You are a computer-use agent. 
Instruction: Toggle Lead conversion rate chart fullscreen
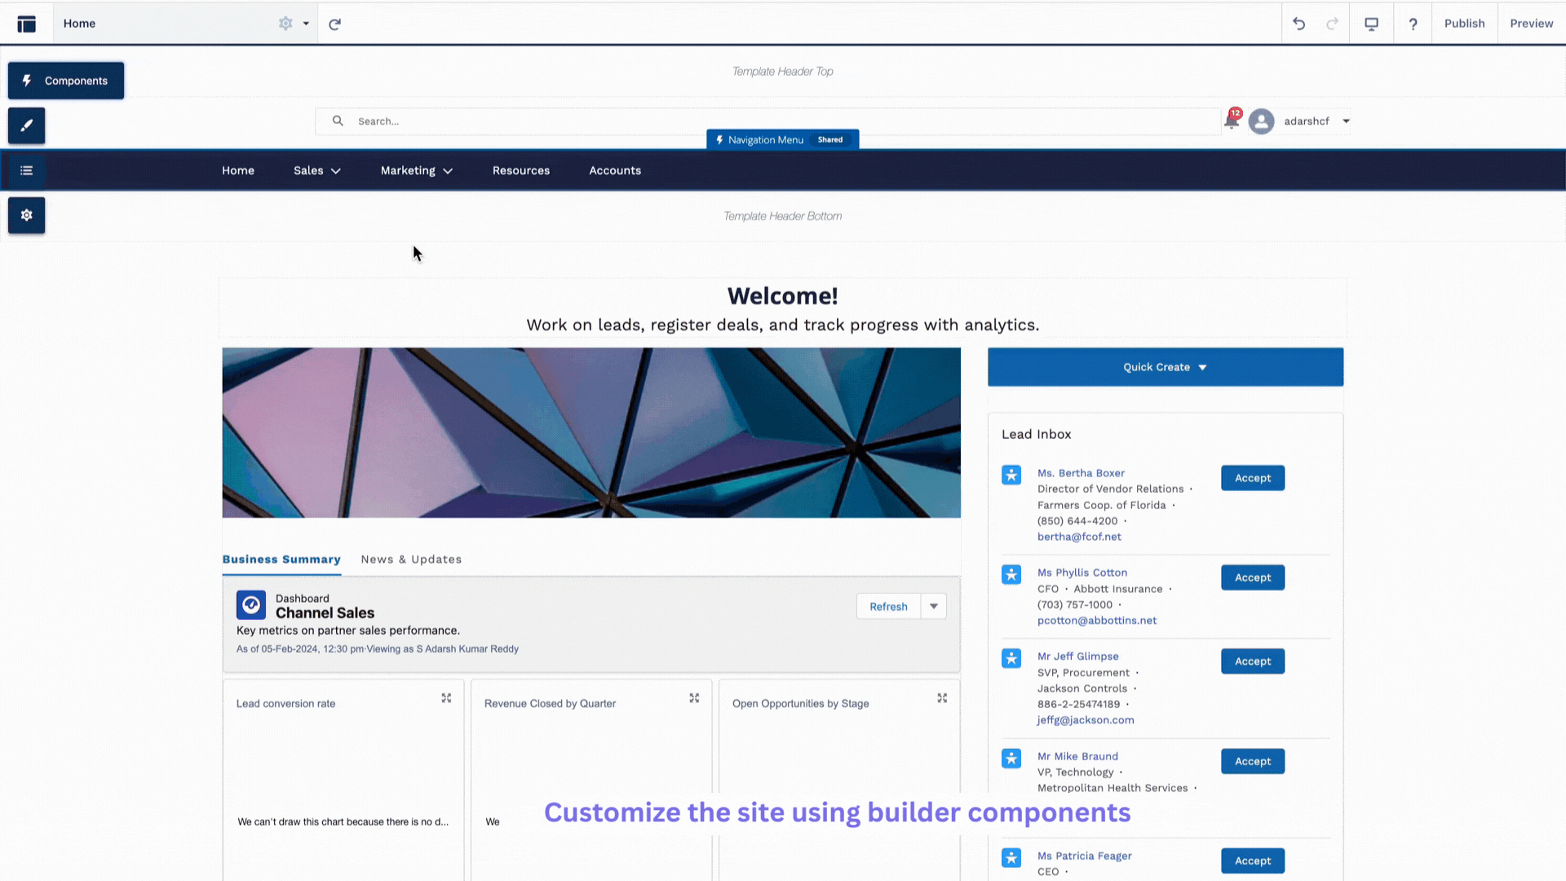coord(446,698)
